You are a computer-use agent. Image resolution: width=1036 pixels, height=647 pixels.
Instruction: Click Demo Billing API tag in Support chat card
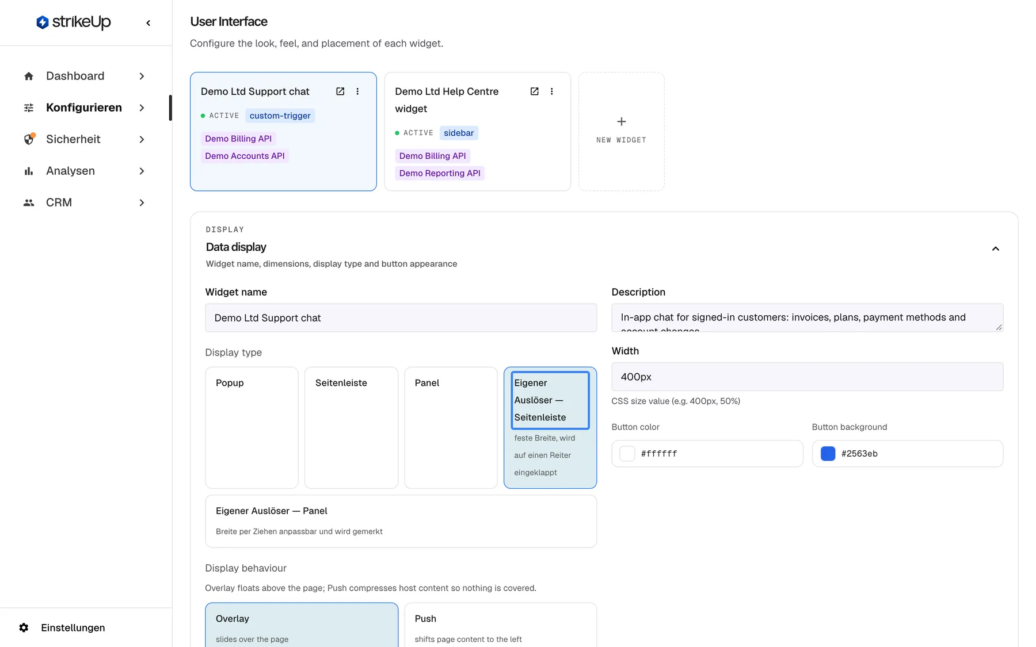coord(238,139)
